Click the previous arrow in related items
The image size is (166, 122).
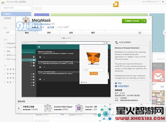click(x=19, y=108)
